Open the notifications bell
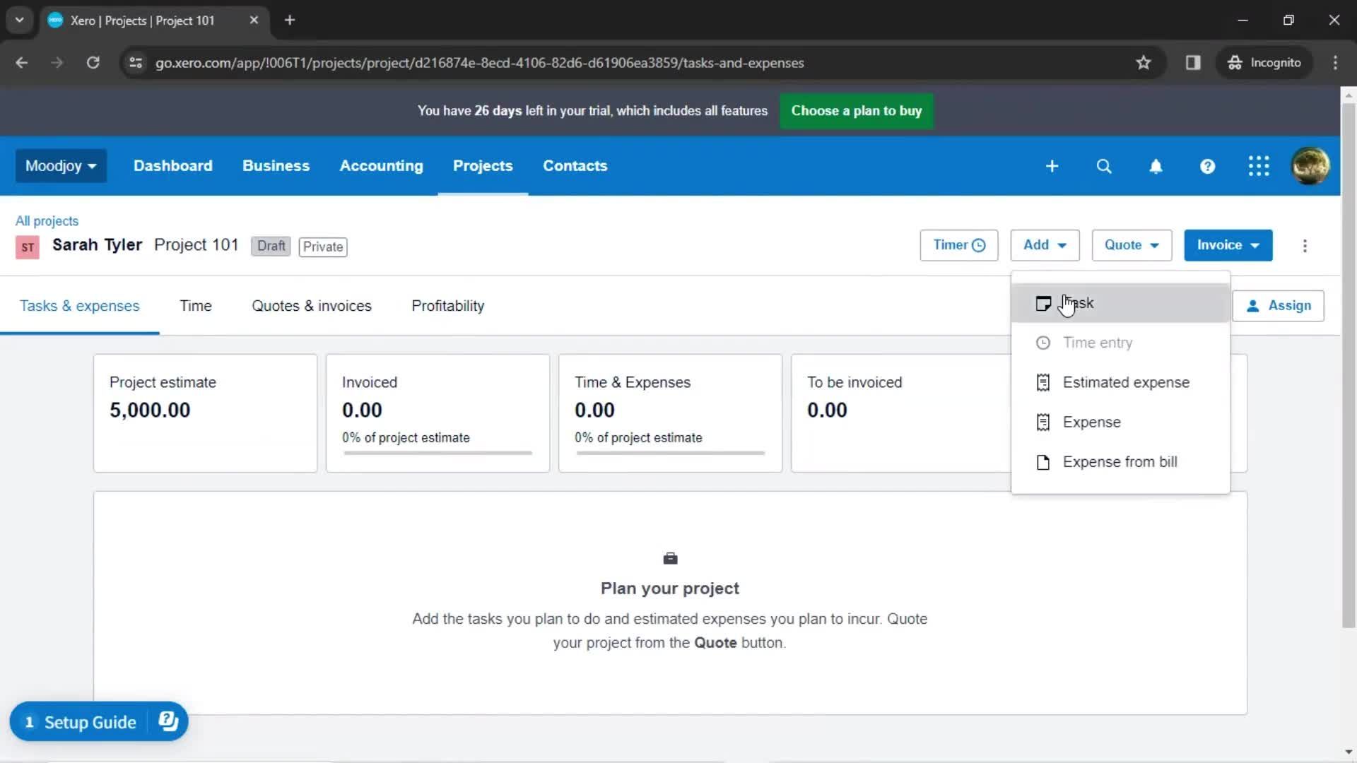1357x763 pixels. 1156,166
